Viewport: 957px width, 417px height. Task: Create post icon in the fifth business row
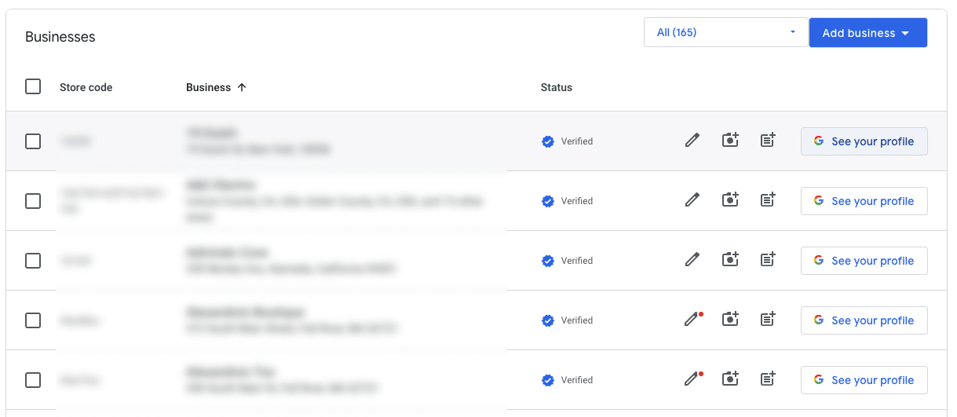pyautogui.click(x=768, y=379)
